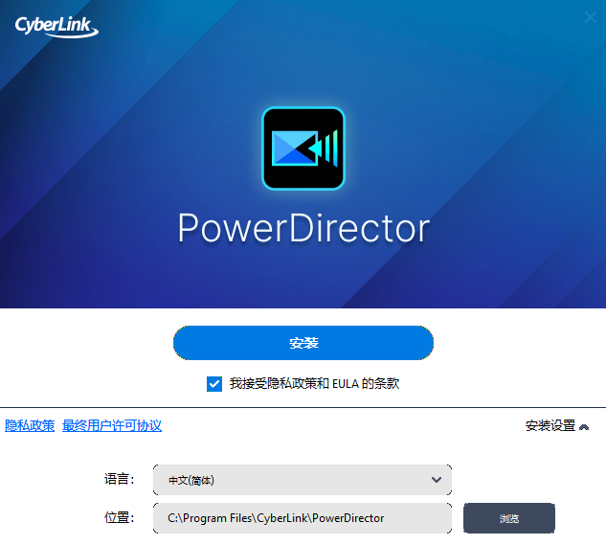Click the 我接受隐私政策和 EULA 的条款 label text
This screenshot has width=606, height=545.
coord(314,384)
